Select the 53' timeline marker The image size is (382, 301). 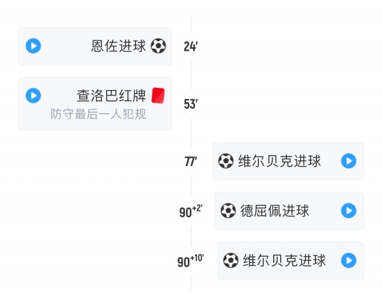(190, 104)
